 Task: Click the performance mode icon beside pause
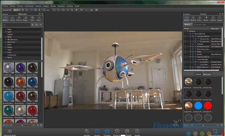[27, 10]
